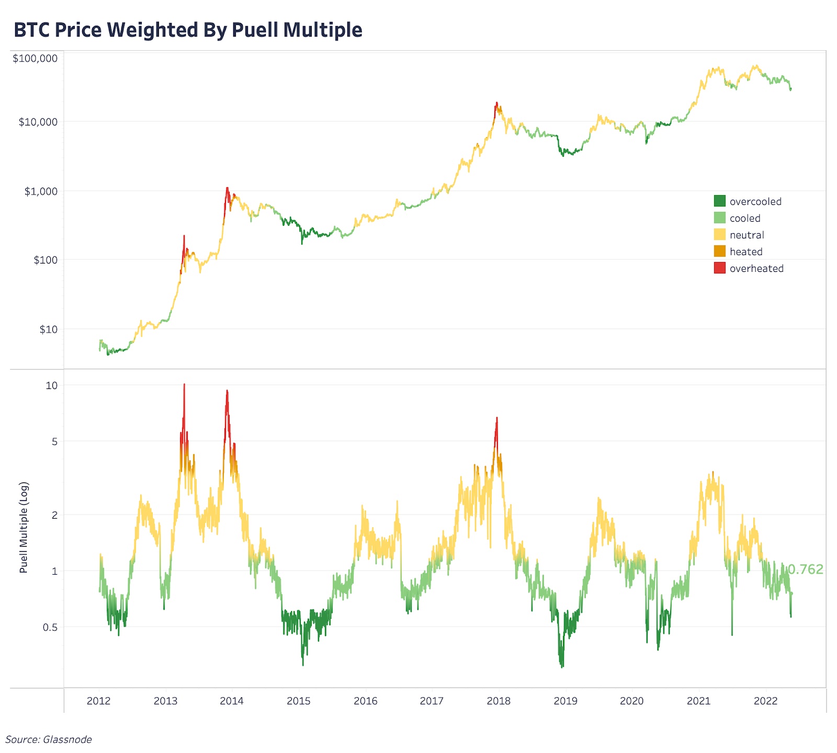
Task: Click the 'neutral' legend label
Action: click(x=746, y=235)
